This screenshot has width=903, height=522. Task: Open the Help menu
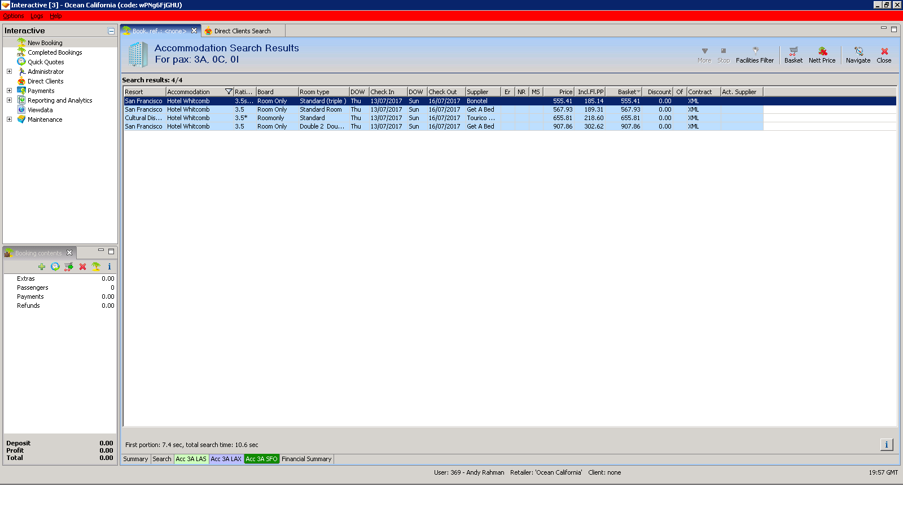coord(56,16)
